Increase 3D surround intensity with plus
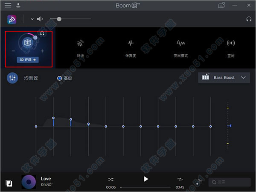The image size is (256, 192). click(x=42, y=51)
